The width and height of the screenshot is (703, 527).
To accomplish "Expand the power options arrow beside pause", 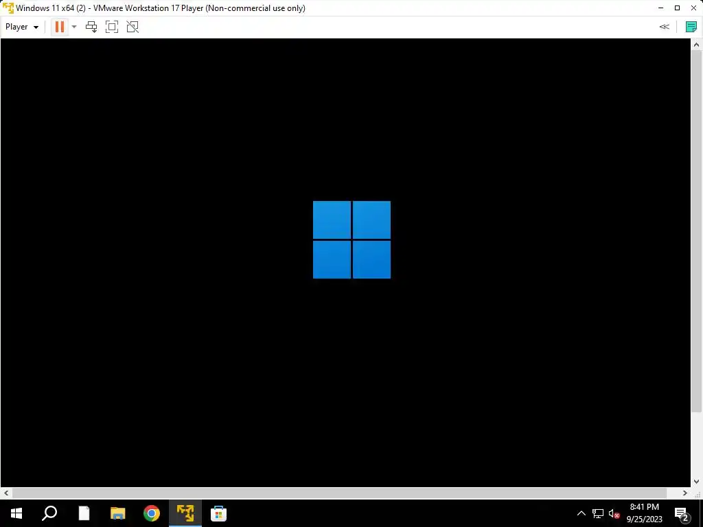I will pyautogui.click(x=74, y=27).
